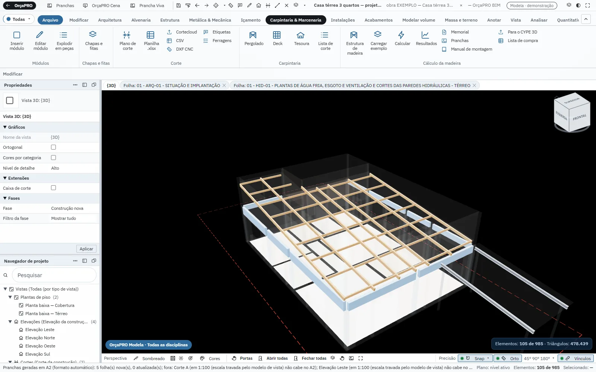Switch to Instalações ribbon tab
Screen dimensions: 596x372
[343, 20]
